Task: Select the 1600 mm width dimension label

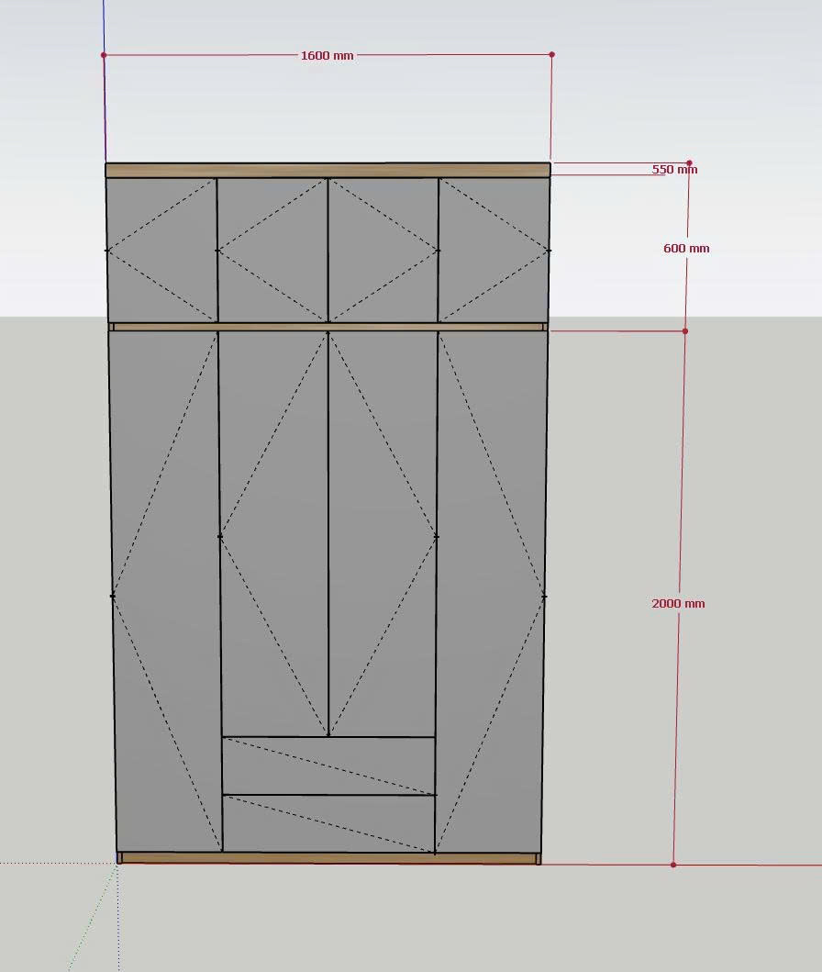Action: pos(328,56)
